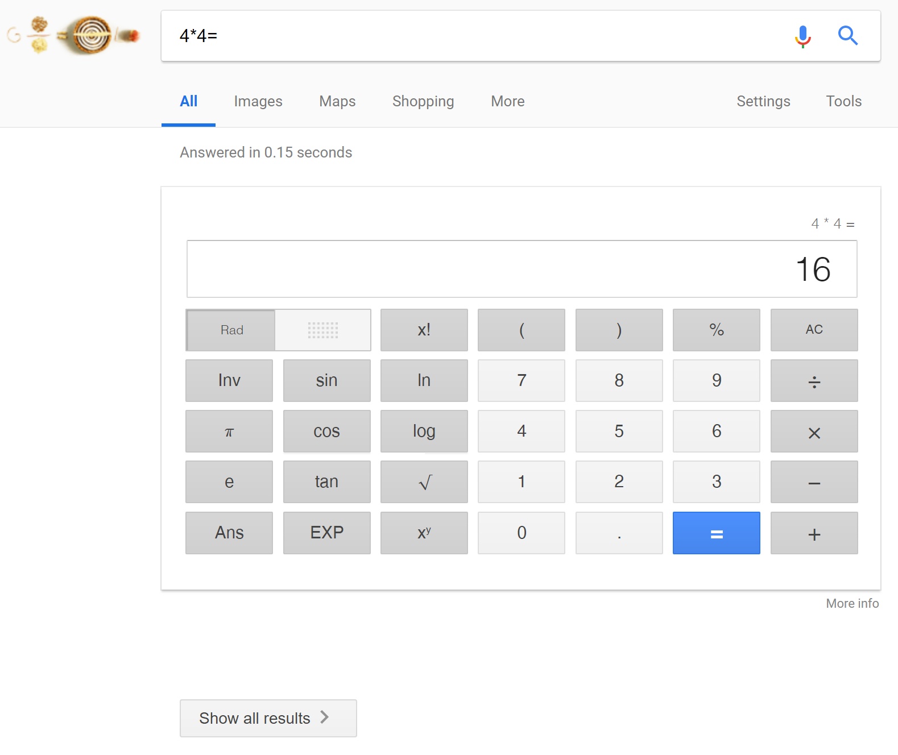898x755 pixels.
Task: Expand Show all results
Action: coord(268,718)
